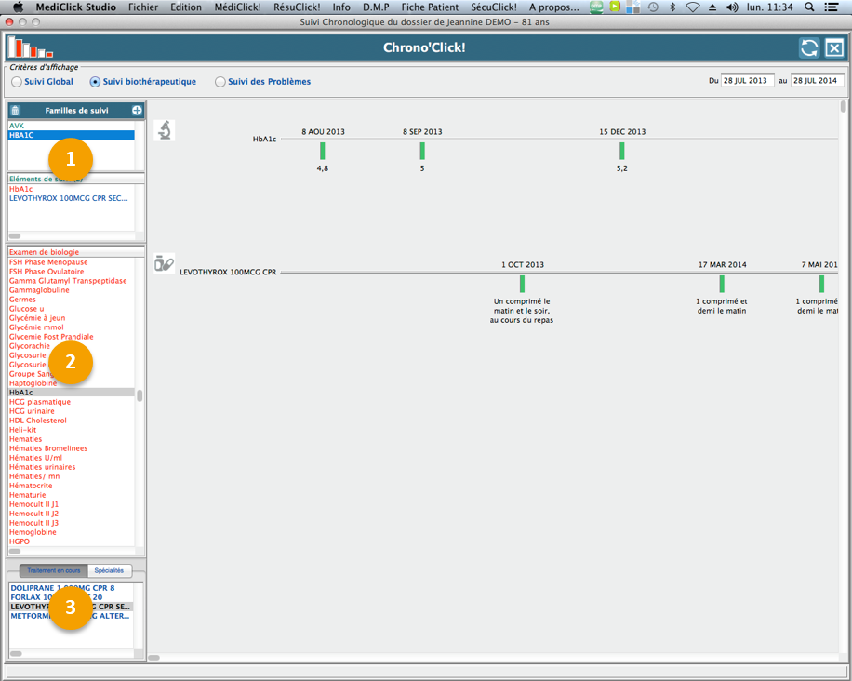Viewport: 852px width, 681px height.
Task: Select AVK in the Familles de suivi list
Action: coord(17,126)
